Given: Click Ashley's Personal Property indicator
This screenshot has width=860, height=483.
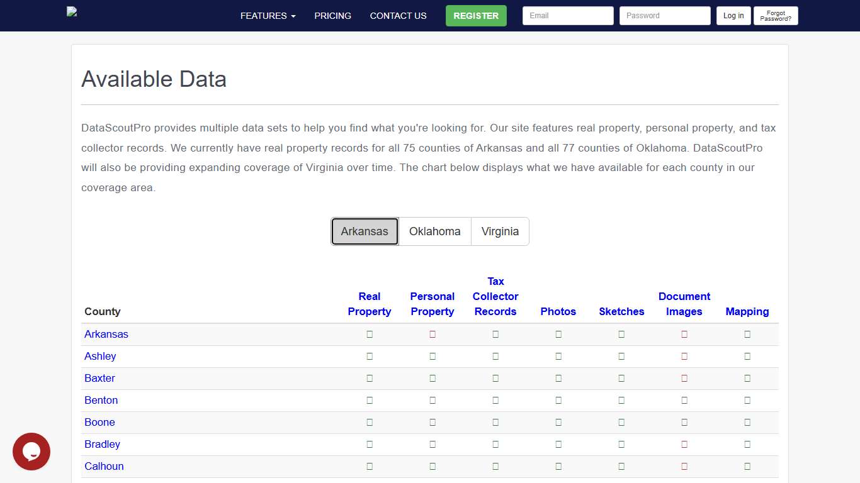Looking at the screenshot, I should point(433,356).
